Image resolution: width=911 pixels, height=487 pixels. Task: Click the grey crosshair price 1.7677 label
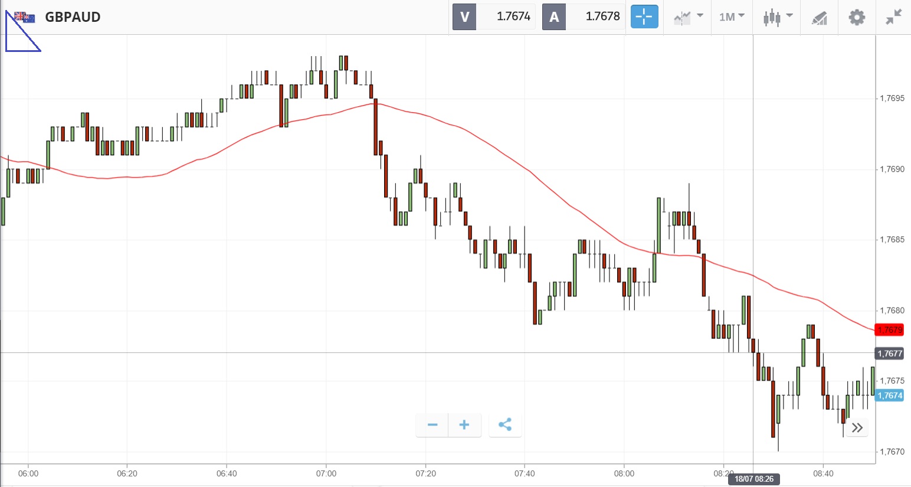click(x=890, y=354)
